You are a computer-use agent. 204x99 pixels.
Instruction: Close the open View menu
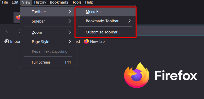click(26, 2)
